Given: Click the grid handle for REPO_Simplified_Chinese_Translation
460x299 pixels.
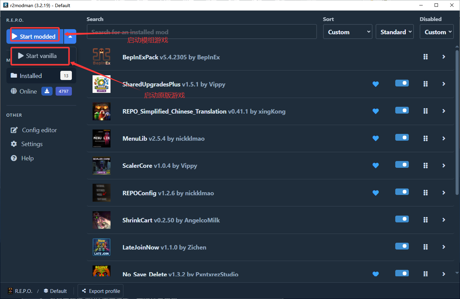Looking at the screenshot, I should click(425, 111).
